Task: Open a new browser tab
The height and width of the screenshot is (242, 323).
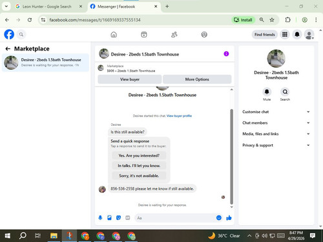Action: tap(167, 6)
